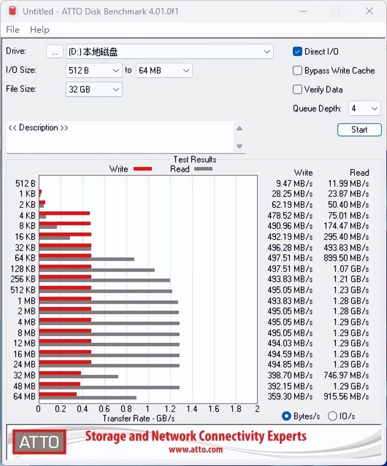Click the 64 MB chart row label
The image size is (387, 466).
(x=24, y=396)
